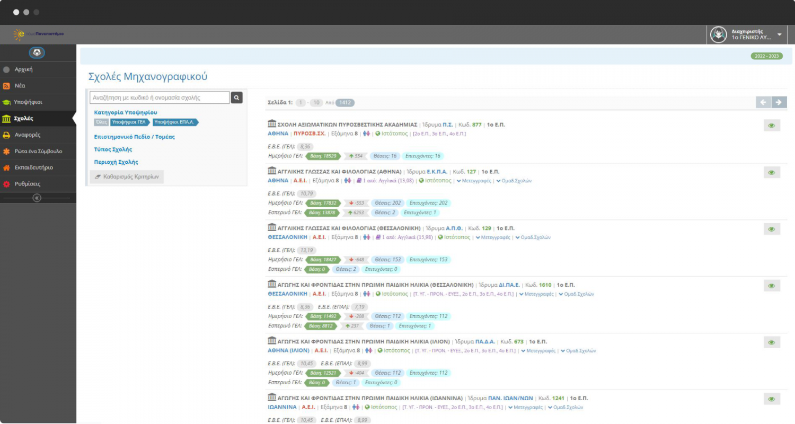Expand Μετεγγραφές for ΑΓΓΛΙΚΗΣ ΓΛΩΣΣΑΣ (ΑΘΗΝΑ)

coord(474,181)
